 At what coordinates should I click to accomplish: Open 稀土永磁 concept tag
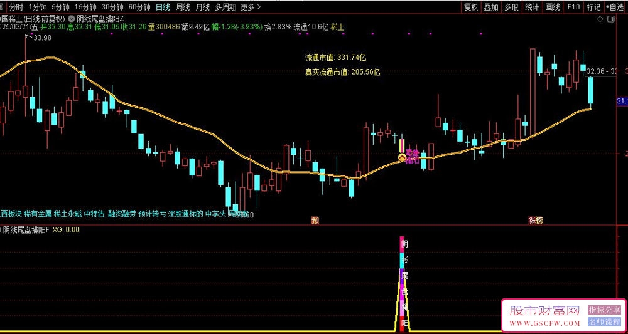68,213
